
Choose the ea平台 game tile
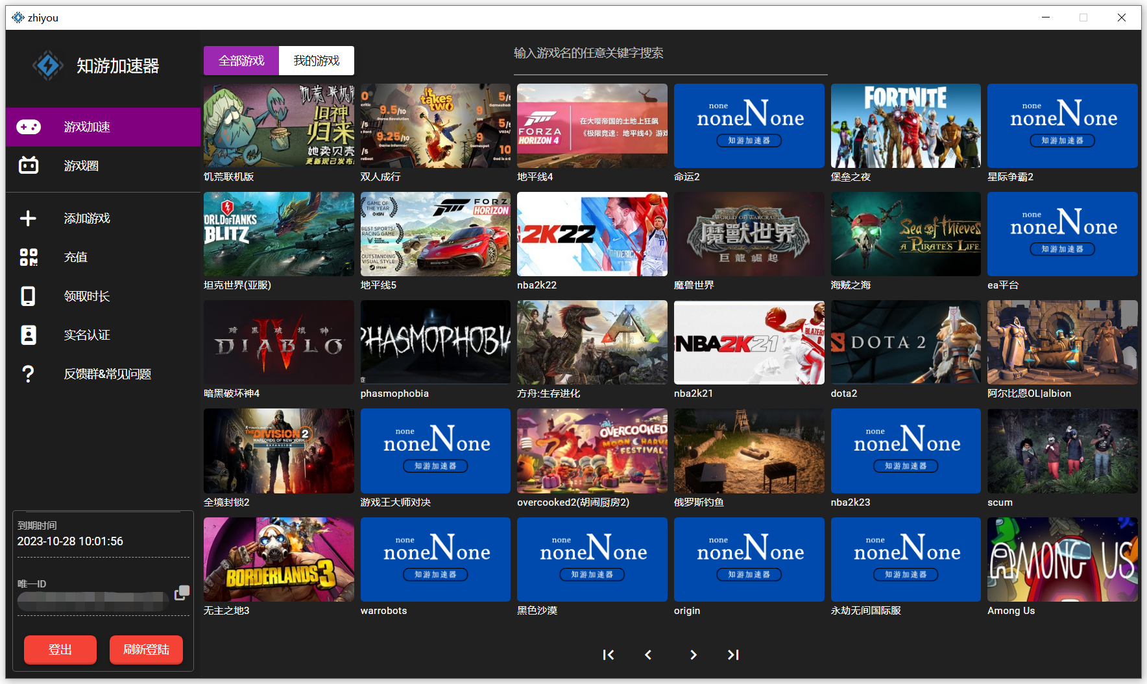point(1063,234)
